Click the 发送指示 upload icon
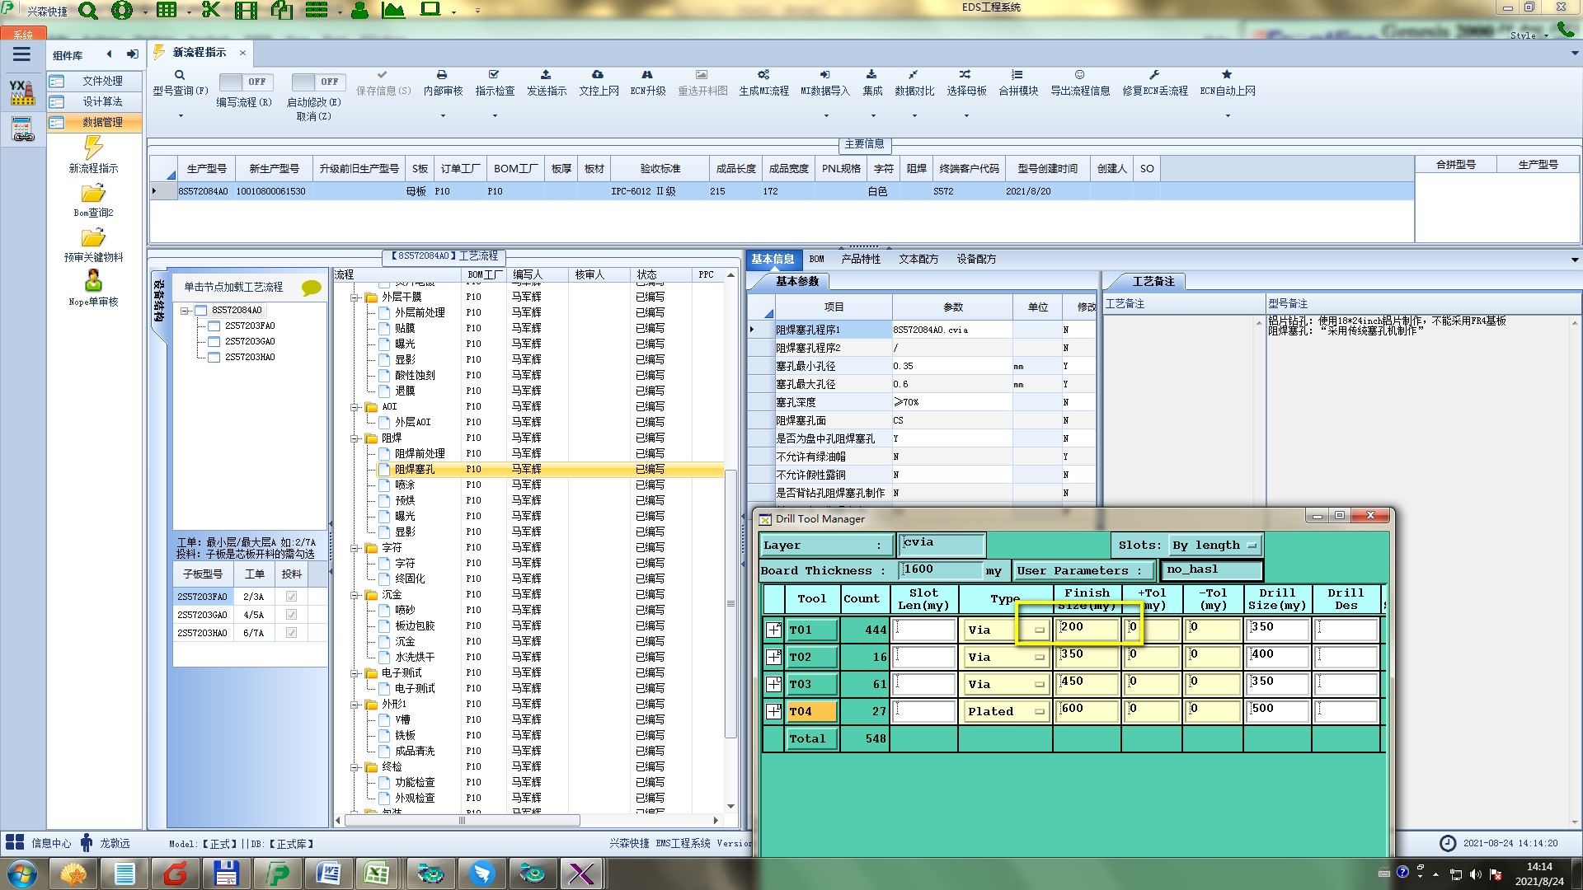1583x890 pixels. pyautogui.click(x=546, y=75)
